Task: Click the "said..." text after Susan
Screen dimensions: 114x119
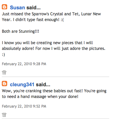Action: (x=33, y=8)
